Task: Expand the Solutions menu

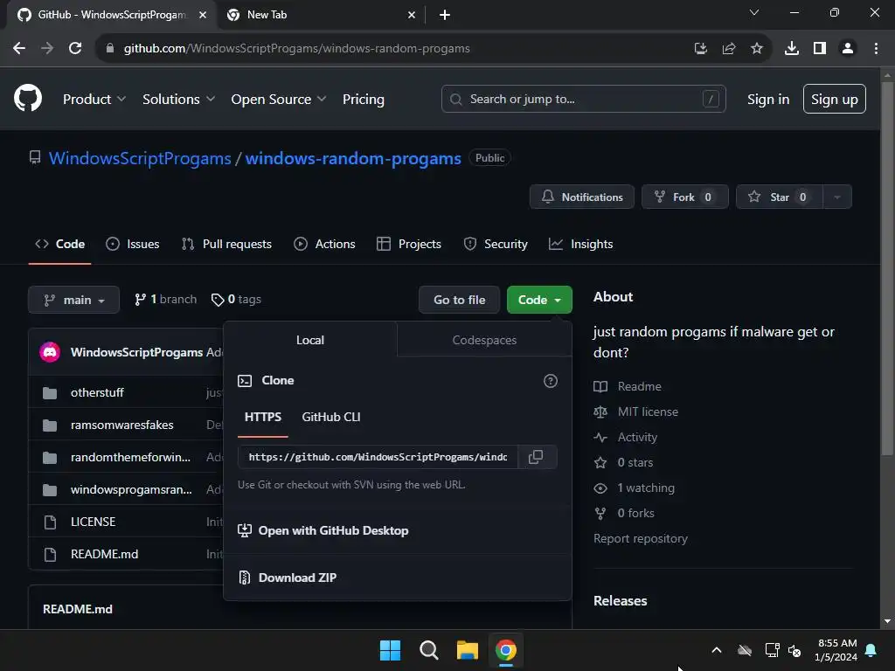Action: tap(178, 100)
